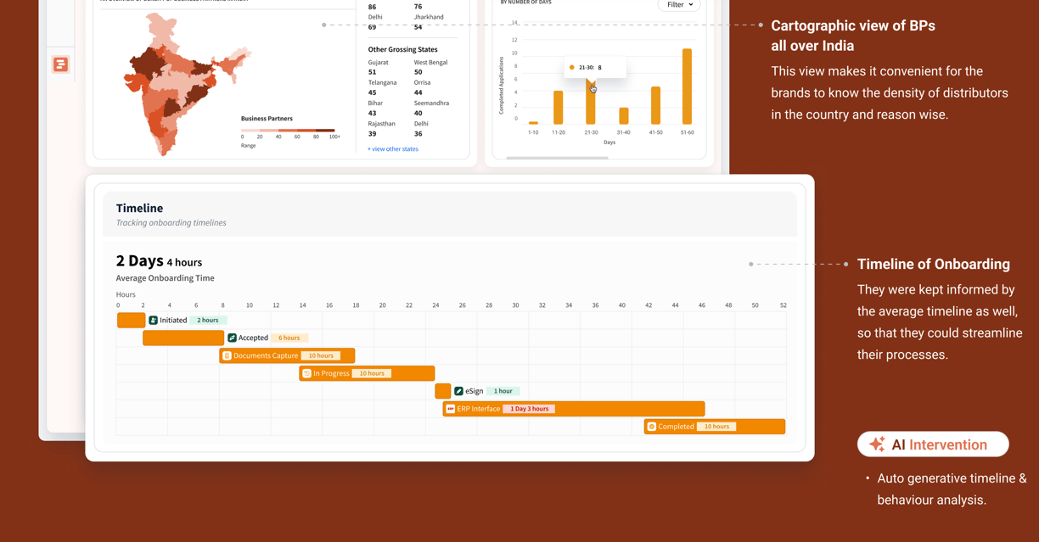Screen dimensions: 1039x542
Task: Select the 31-40 days bar
Action: pos(624,116)
